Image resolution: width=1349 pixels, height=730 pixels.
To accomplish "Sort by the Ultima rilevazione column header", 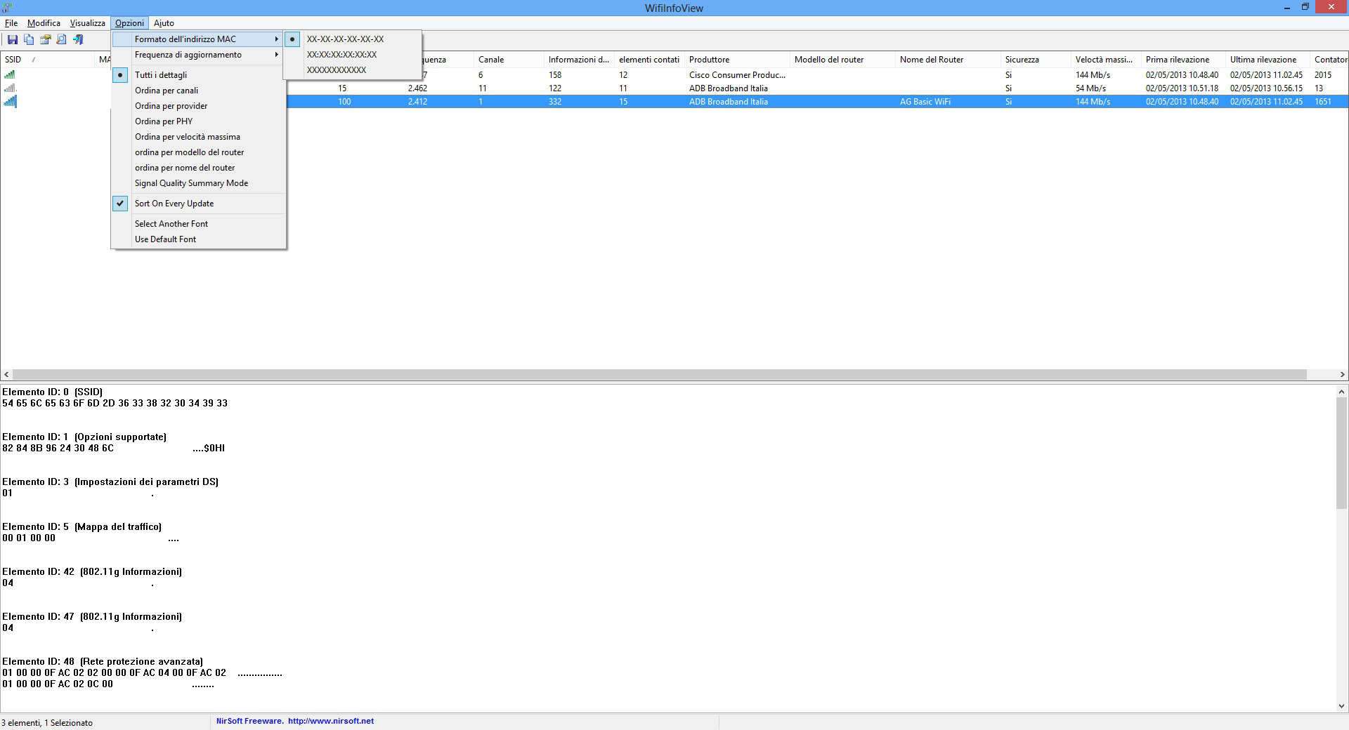I will click(1267, 60).
